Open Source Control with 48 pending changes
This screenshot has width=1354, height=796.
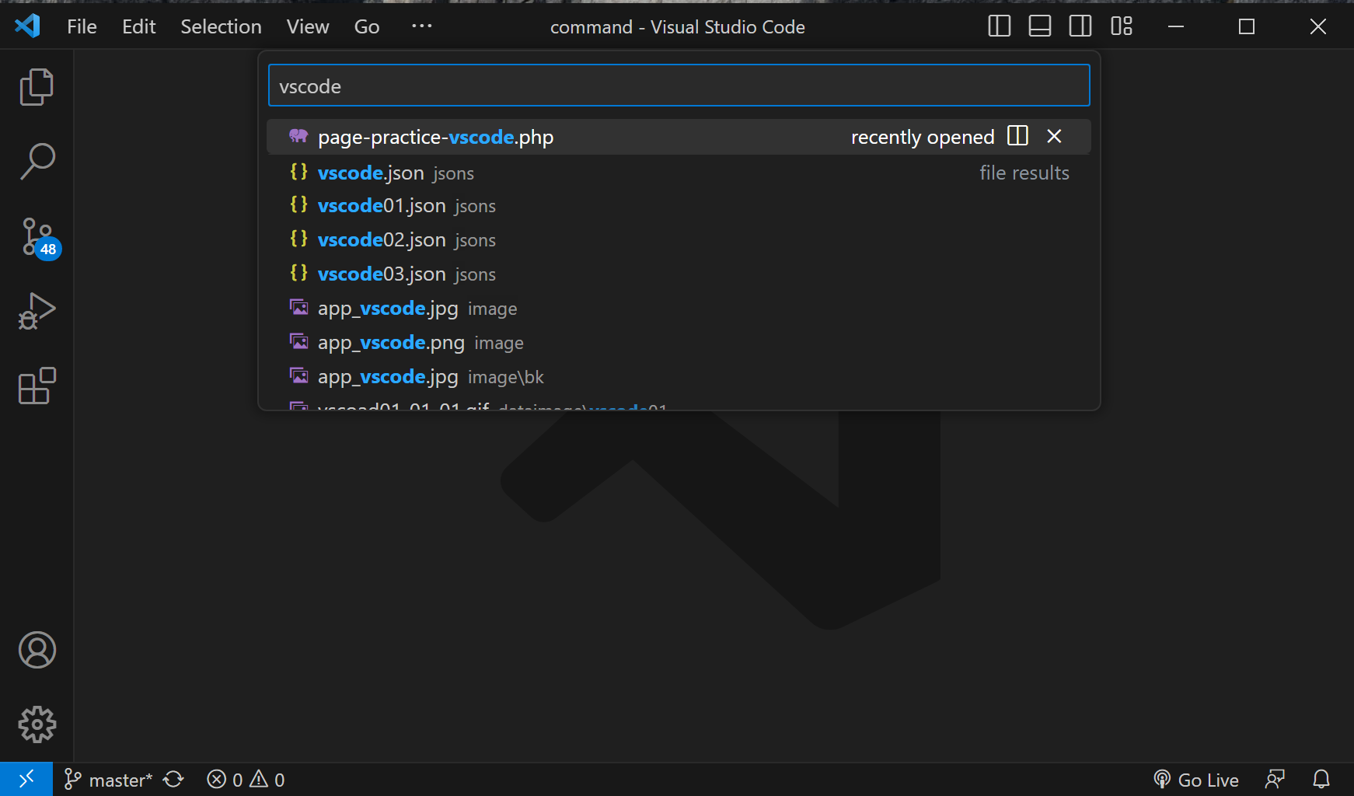point(36,236)
